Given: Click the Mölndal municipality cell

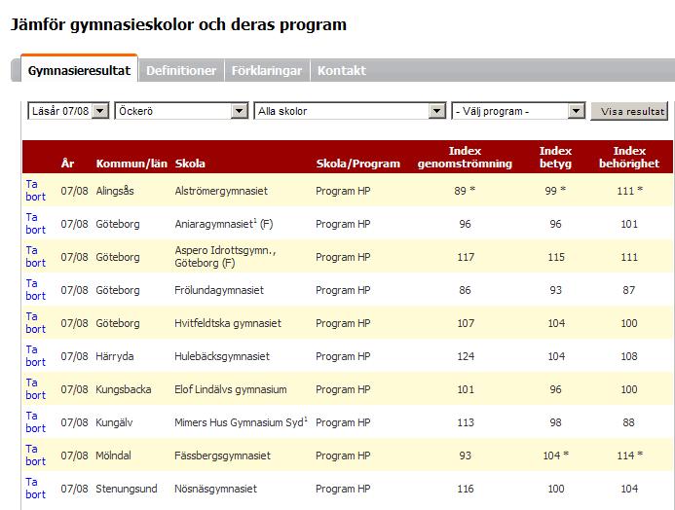Looking at the screenshot, I should 113,455.
